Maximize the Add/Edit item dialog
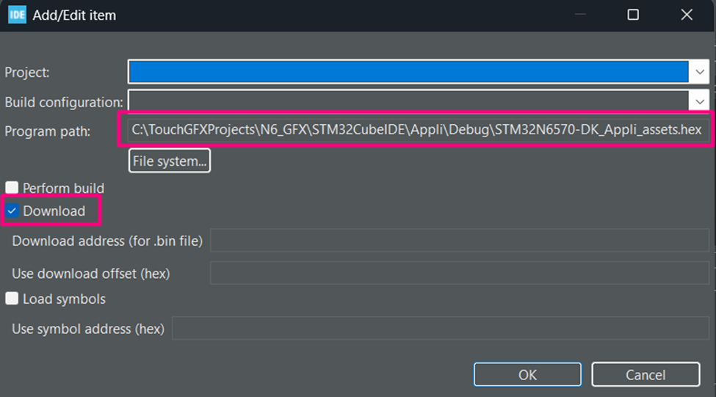 [632, 15]
